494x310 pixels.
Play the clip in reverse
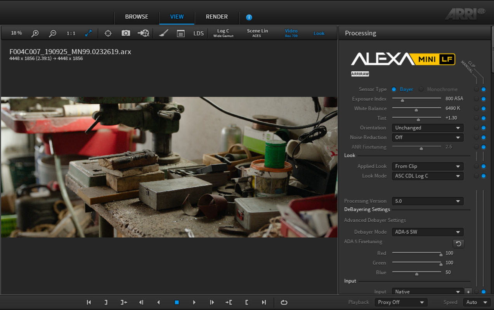pos(158,302)
